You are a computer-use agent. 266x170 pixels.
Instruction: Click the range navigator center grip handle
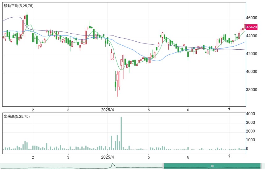[x=212, y=166]
